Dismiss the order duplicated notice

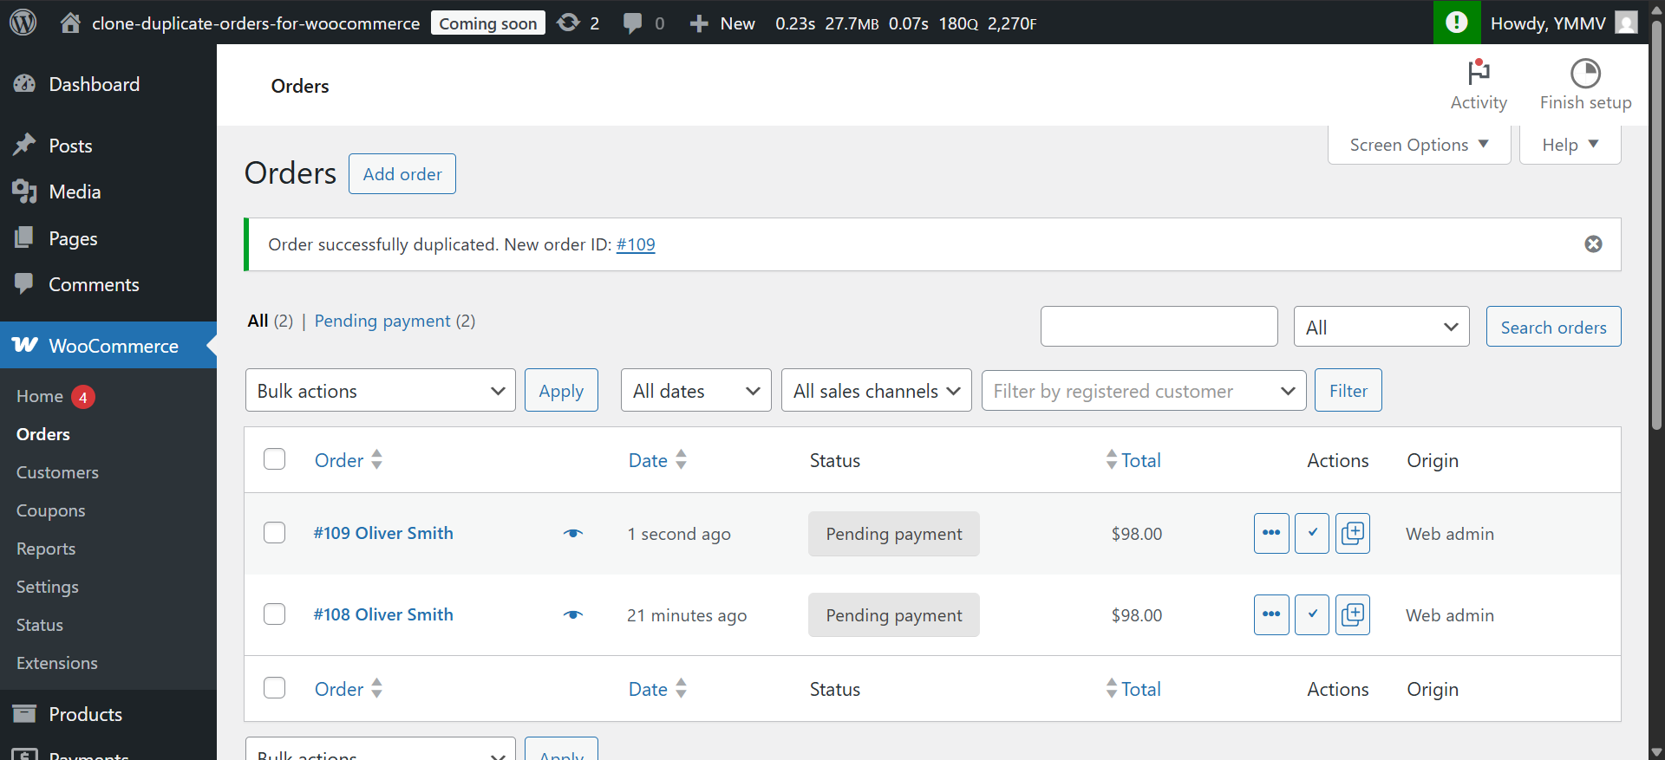[1593, 244]
